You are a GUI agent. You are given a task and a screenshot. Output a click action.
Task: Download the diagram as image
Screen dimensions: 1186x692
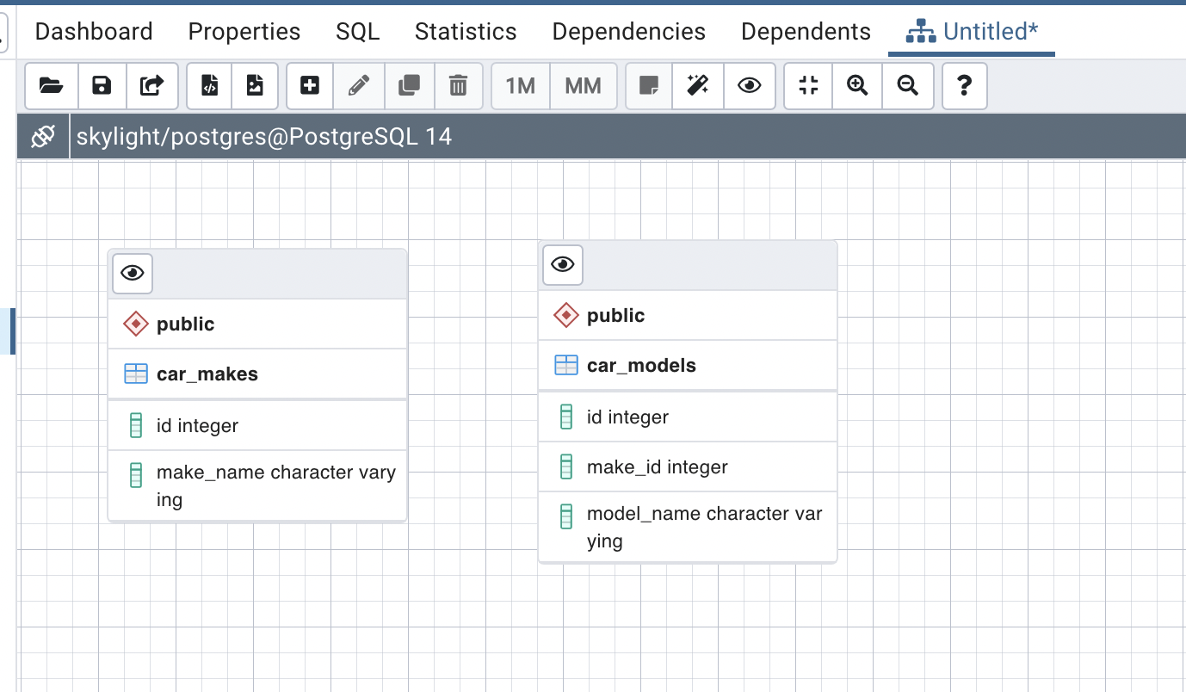(x=255, y=86)
